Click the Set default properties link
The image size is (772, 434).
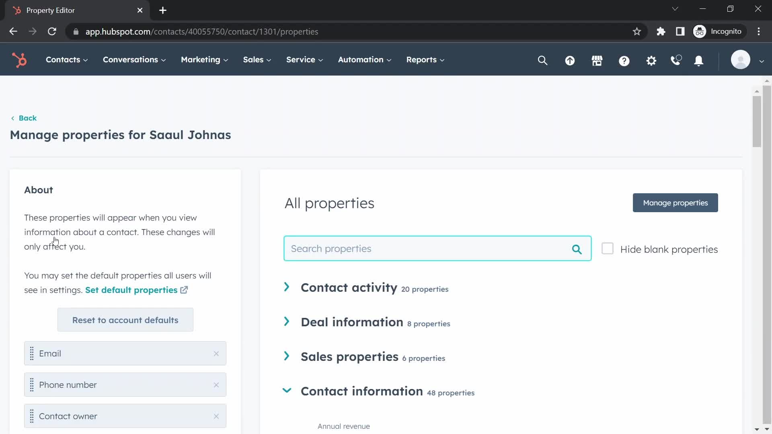coord(131,289)
